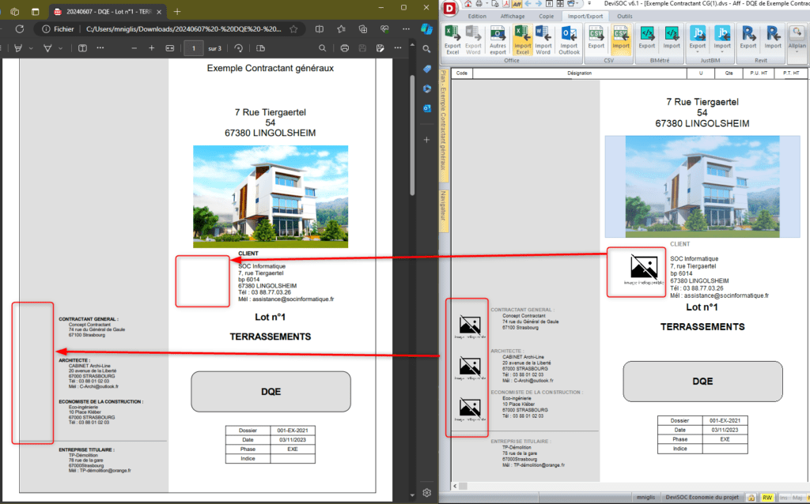Click the print icon in DeviSOC quick access
Screen dimensions: 810x504
pos(479,4)
